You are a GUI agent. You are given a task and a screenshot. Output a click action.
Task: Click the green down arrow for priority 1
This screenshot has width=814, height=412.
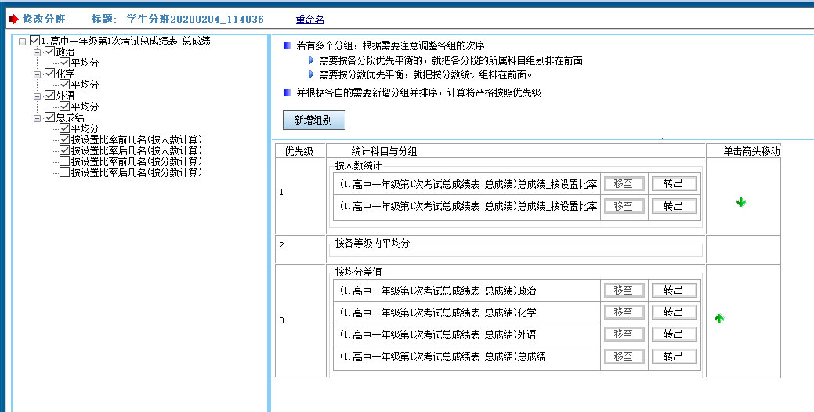coord(741,202)
